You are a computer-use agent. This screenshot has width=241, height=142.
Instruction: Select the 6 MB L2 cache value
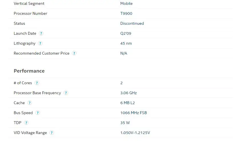127,103
